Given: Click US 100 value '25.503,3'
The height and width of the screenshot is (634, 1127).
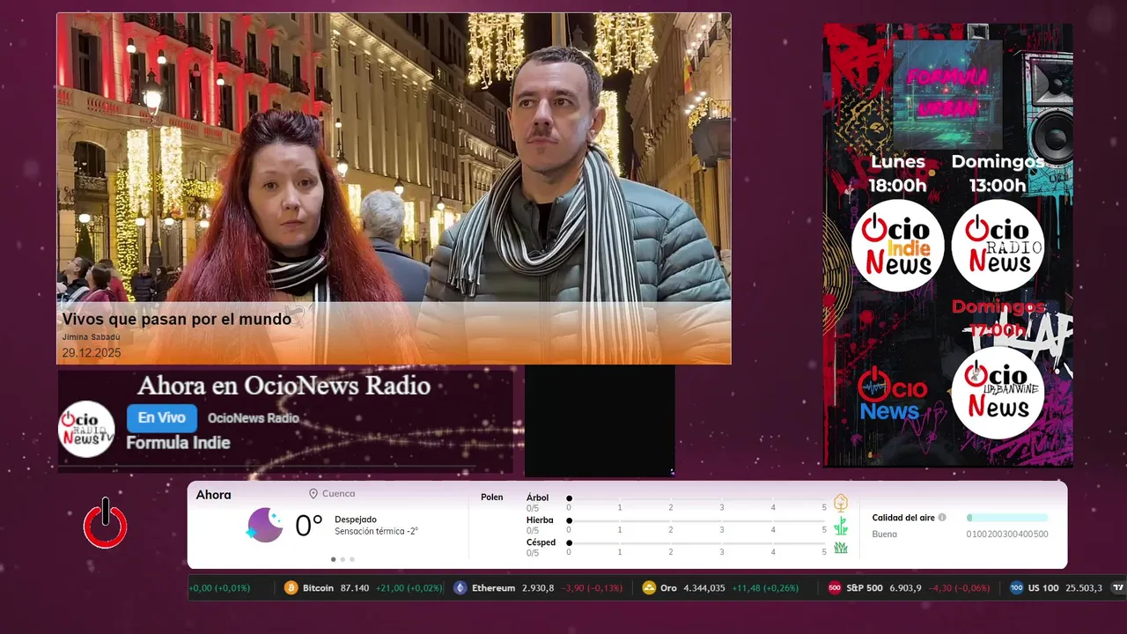Looking at the screenshot, I should pos(1084,587).
